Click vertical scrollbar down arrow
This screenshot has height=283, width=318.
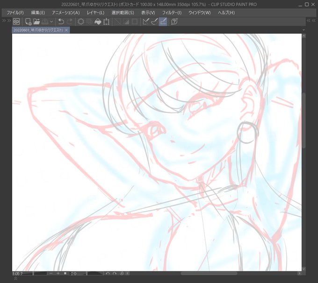click(304, 269)
